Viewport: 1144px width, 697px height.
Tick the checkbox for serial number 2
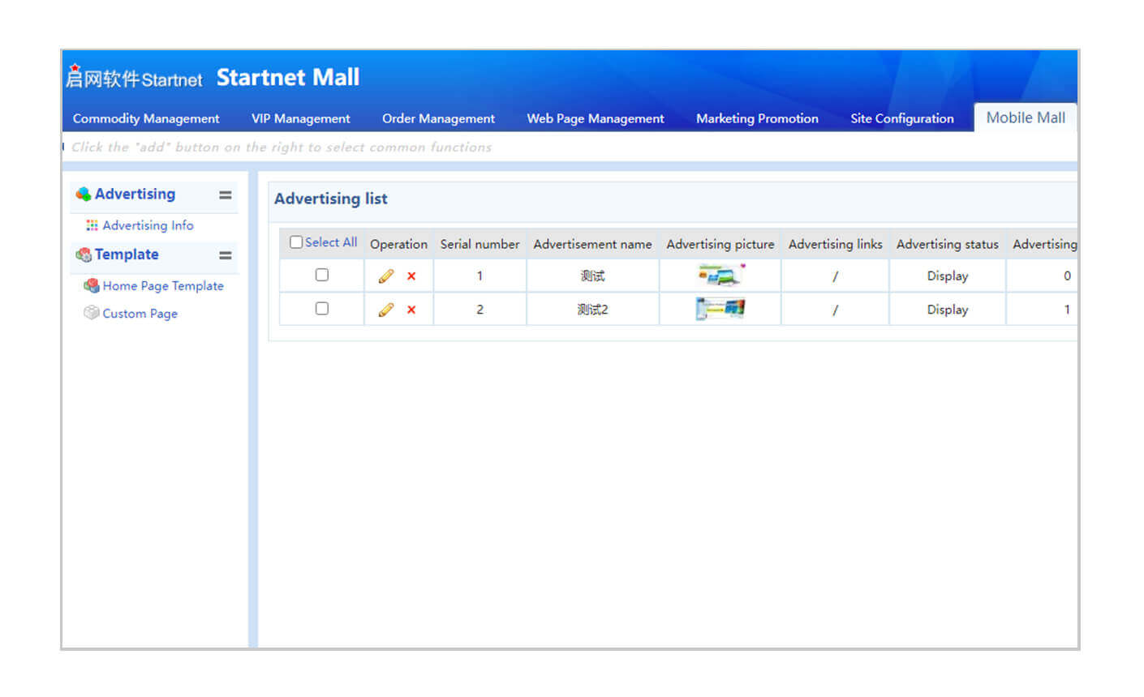point(322,308)
